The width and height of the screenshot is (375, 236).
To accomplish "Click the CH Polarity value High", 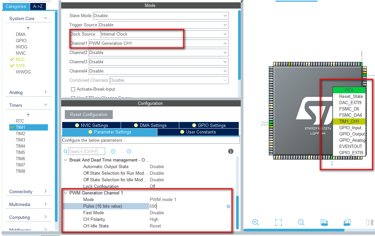I will click(x=154, y=220).
